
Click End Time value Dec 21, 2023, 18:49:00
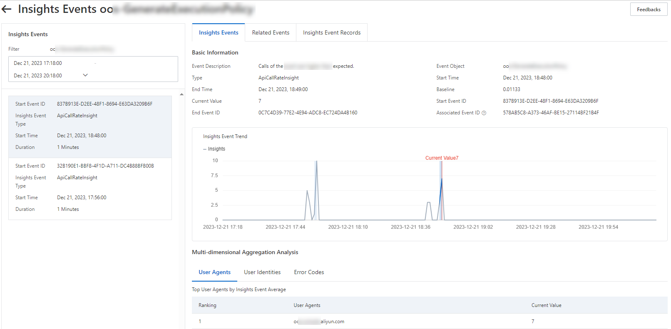(283, 89)
